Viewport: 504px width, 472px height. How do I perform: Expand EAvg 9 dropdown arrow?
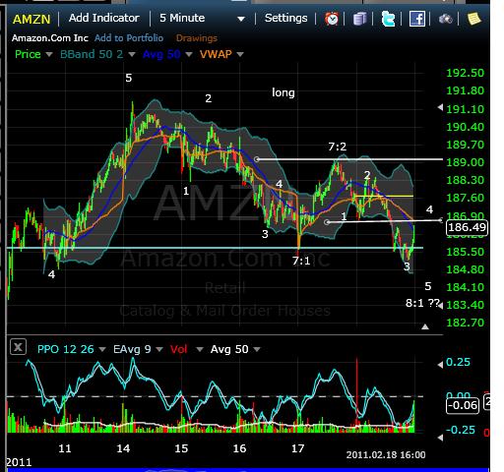[159, 350]
